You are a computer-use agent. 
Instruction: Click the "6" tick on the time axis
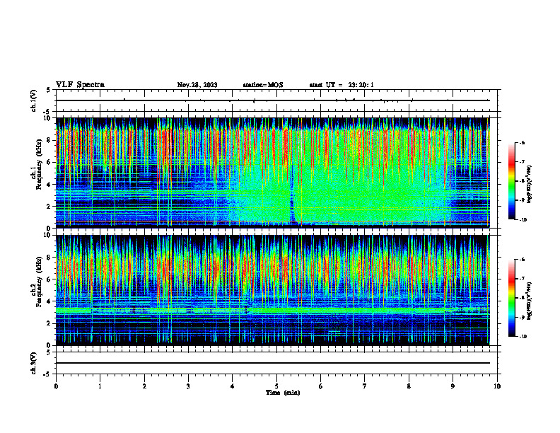pos(321,386)
